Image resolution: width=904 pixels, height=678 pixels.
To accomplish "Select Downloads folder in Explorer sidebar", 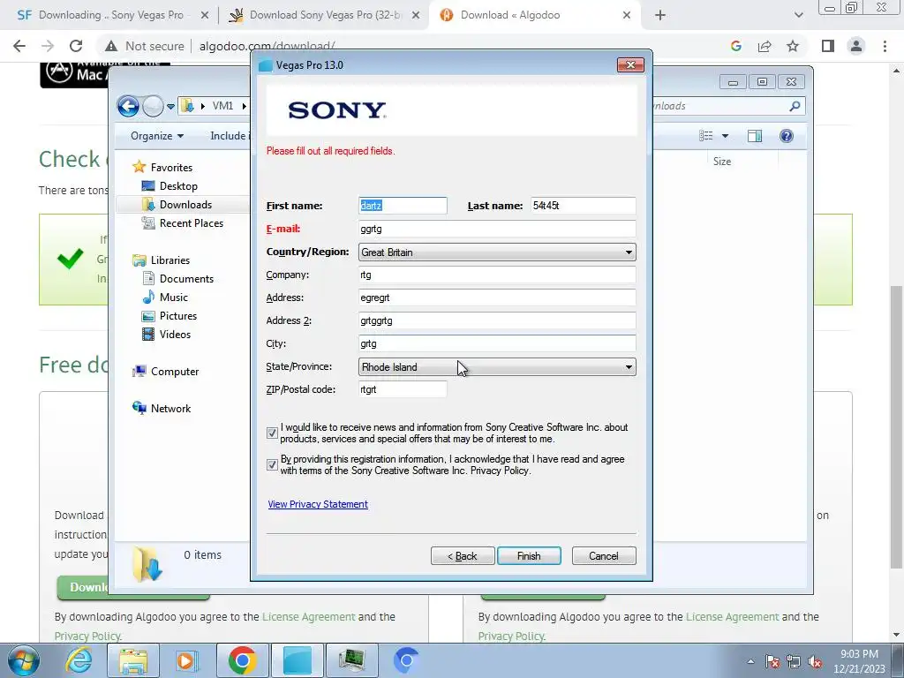I will pyautogui.click(x=185, y=205).
